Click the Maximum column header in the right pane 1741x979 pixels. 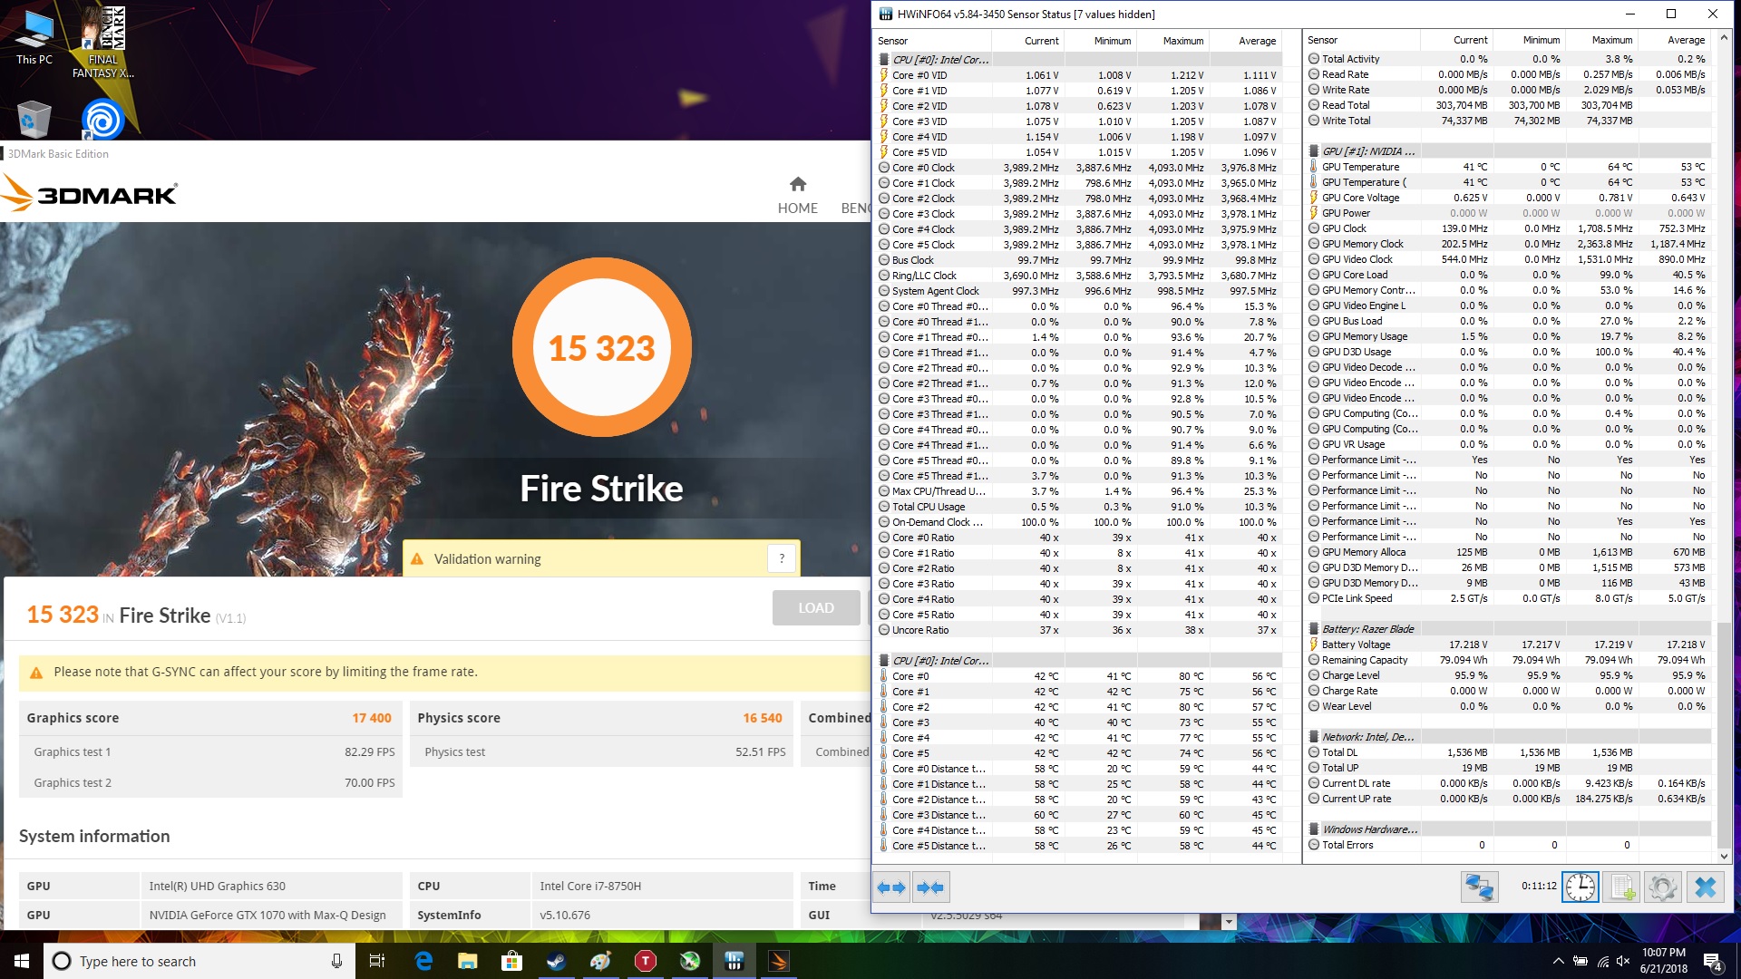coord(1601,40)
